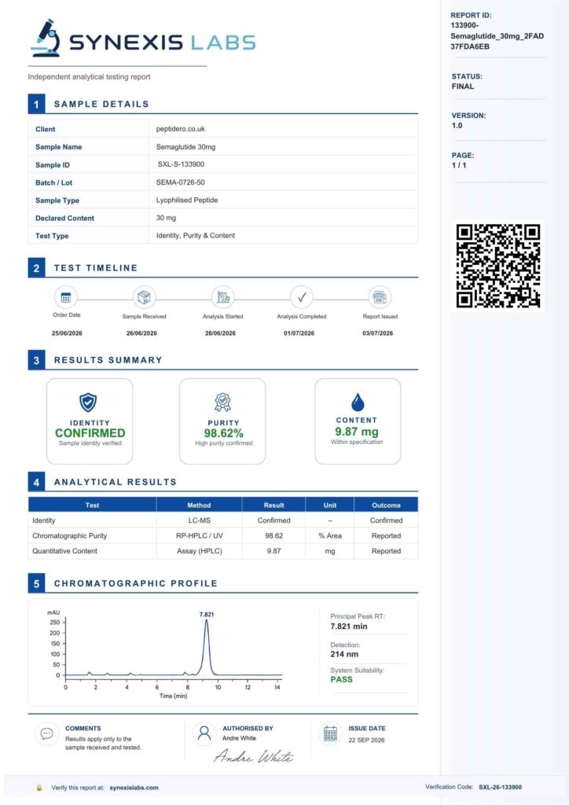
Task: Click sample received date 26/06/2026
Action: click(x=141, y=333)
